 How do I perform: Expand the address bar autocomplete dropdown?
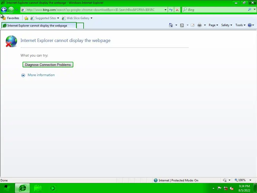click(165, 10)
